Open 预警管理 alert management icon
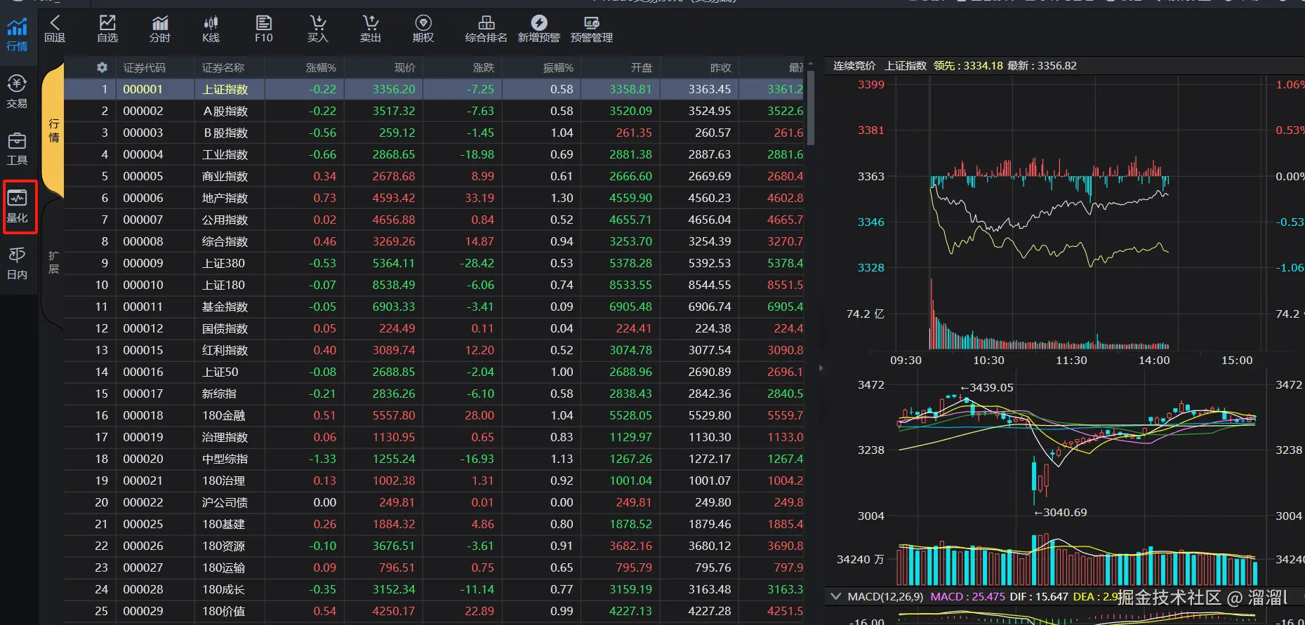This screenshot has width=1305, height=625. pos(592,29)
